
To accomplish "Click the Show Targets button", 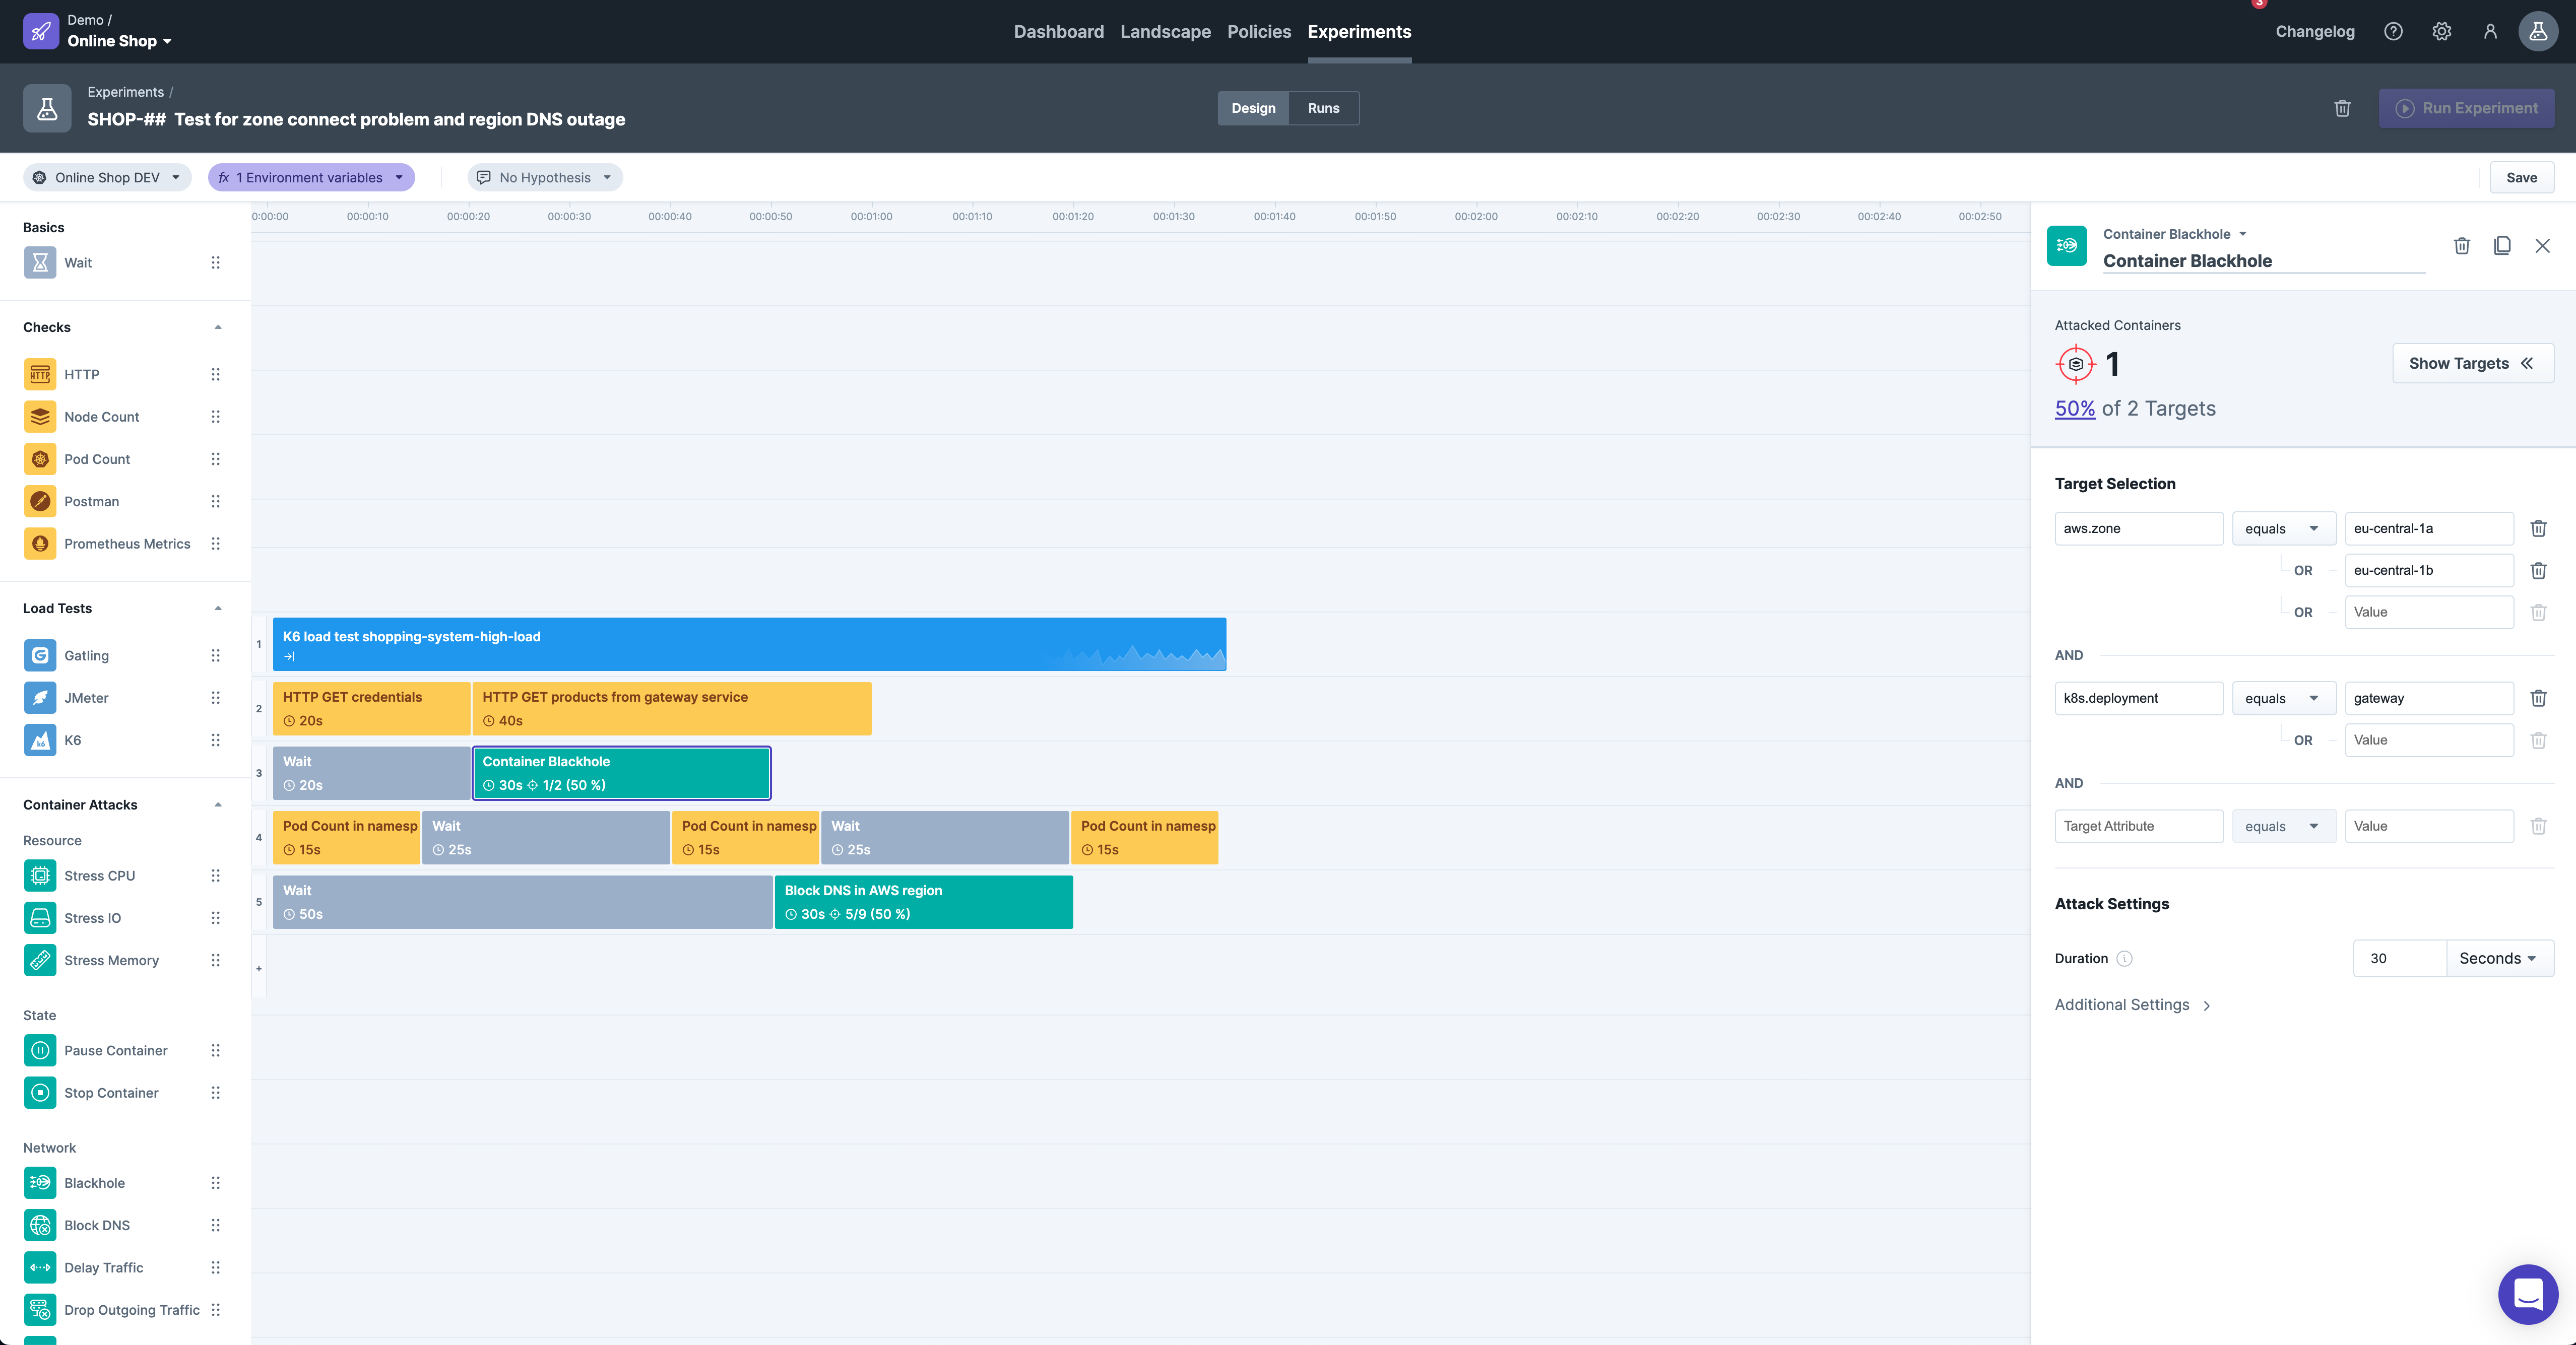I will click(x=2472, y=364).
